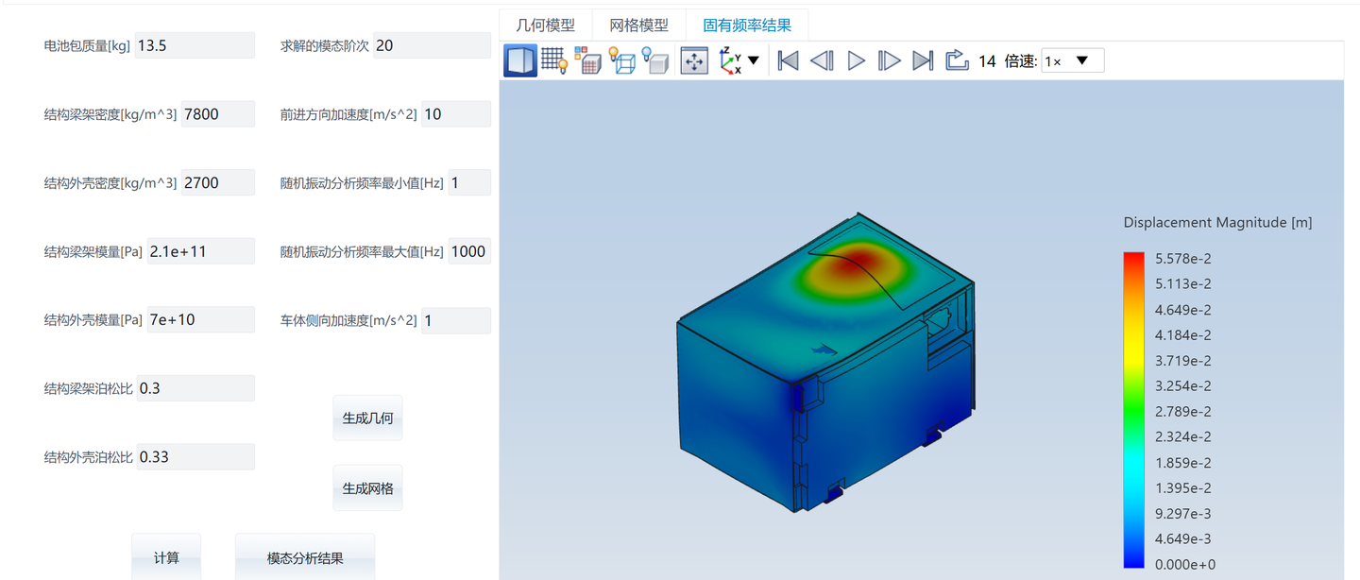
Task: Edit the 求解的模态阶次 field
Action: (x=433, y=45)
